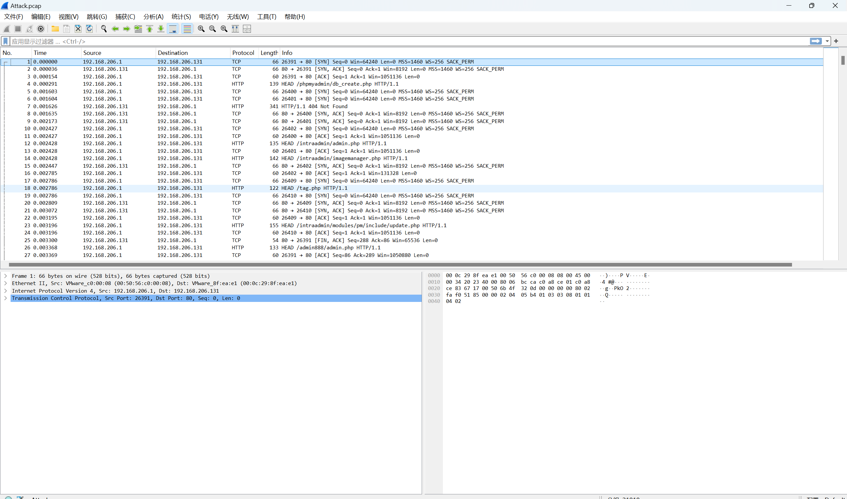The width and height of the screenshot is (847, 499).
Task: Start capturing packets with shark fin icon
Action: click(7, 29)
